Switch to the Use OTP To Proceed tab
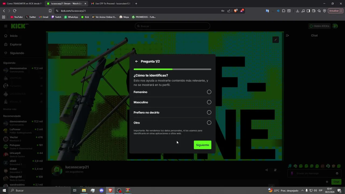Screen dimensions: 345x194 pyautogui.click(x=111, y=4)
